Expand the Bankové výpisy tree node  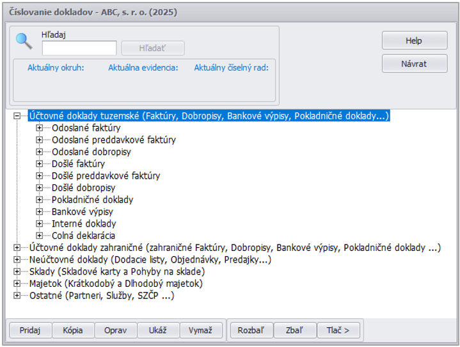(x=40, y=212)
